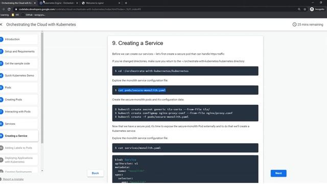Close the Kubernetes Engine tab
This screenshot has height=184, width=327.
pos(77,3)
